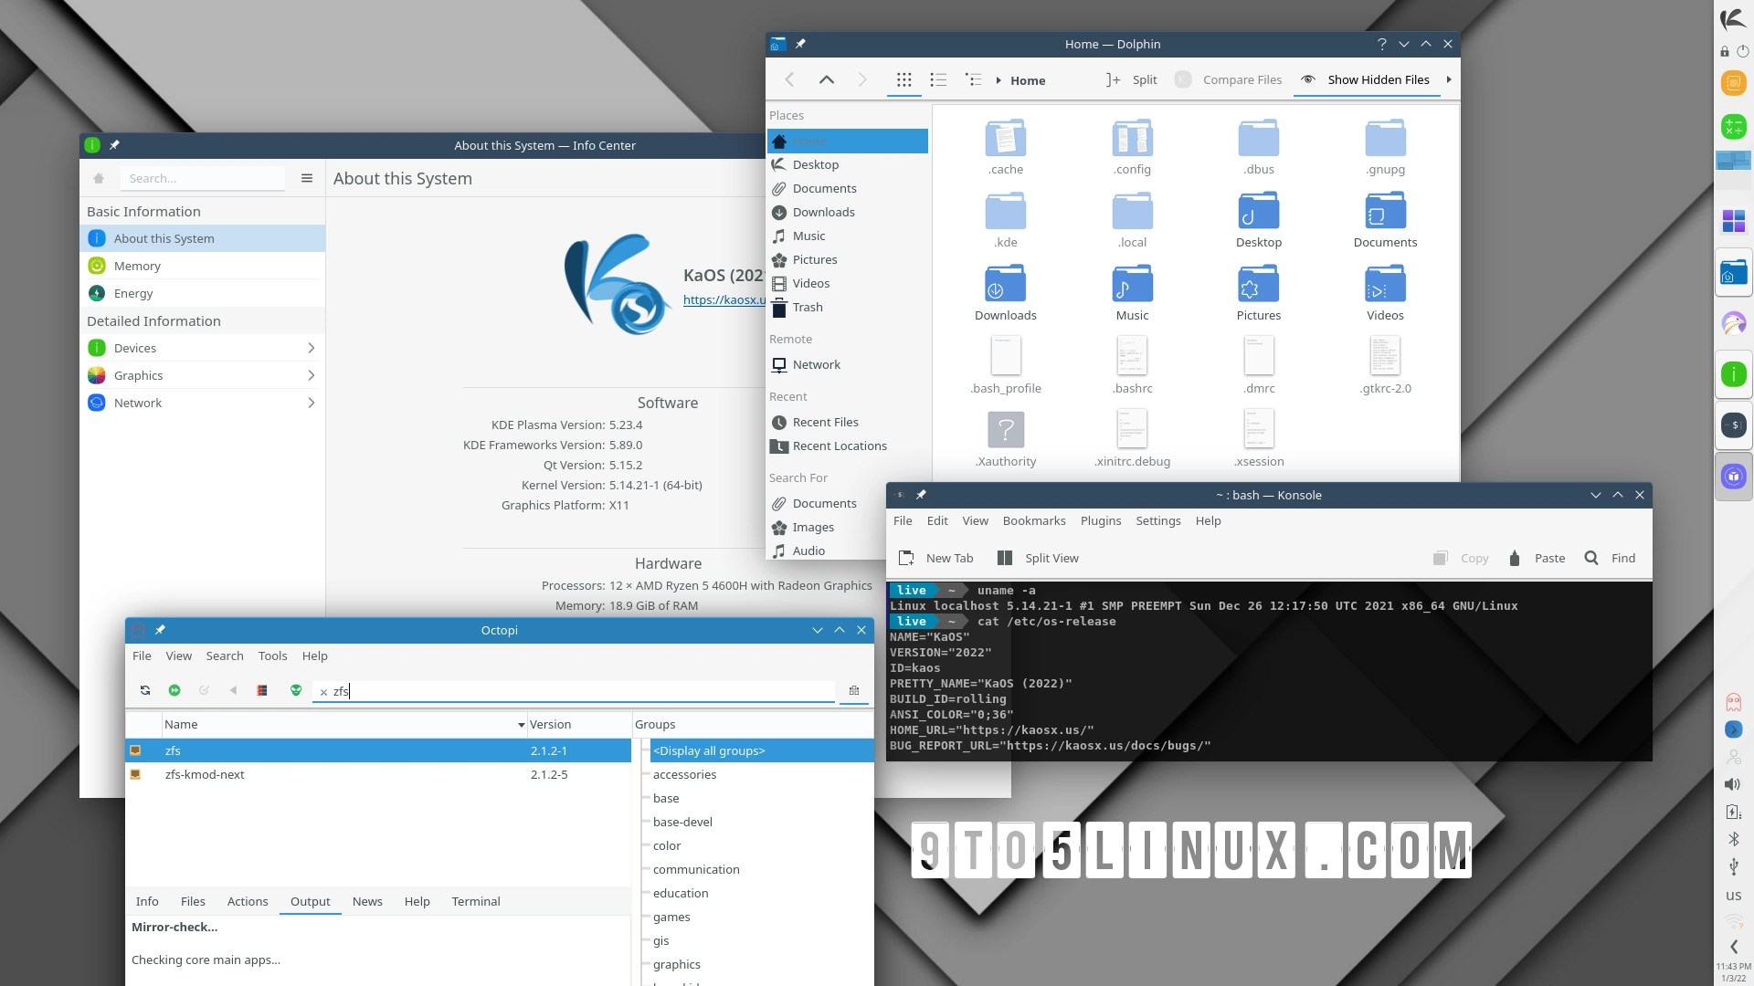
Task: Toggle Show Hidden Files in Dolphin
Action: click(1368, 80)
